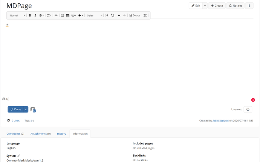The height and width of the screenshot is (162, 260).
Task: Click the user caret icon in the editor
Action: click(4, 99)
